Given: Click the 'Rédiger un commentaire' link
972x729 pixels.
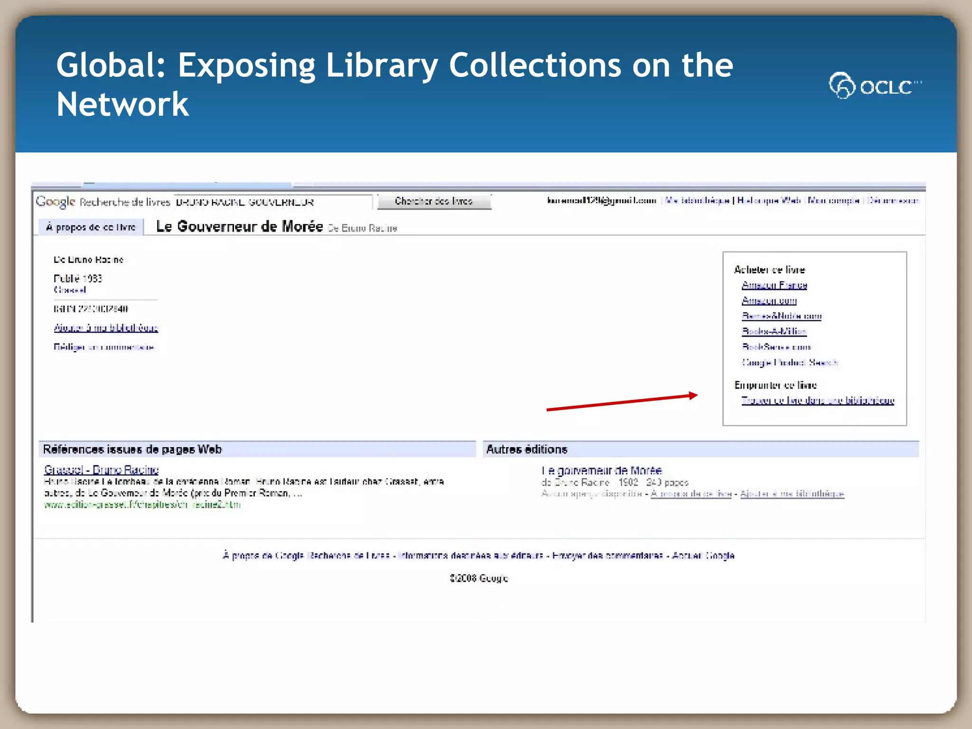Looking at the screenshot, I should (103, 347).
